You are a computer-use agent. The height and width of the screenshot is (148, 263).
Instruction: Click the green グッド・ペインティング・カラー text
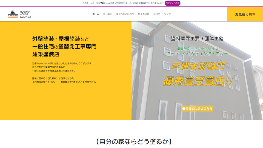pos(197,54)
